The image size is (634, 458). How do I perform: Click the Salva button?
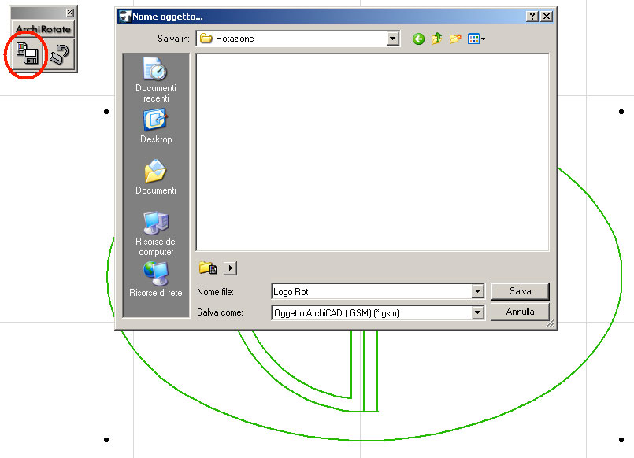[x=520, y=291]
